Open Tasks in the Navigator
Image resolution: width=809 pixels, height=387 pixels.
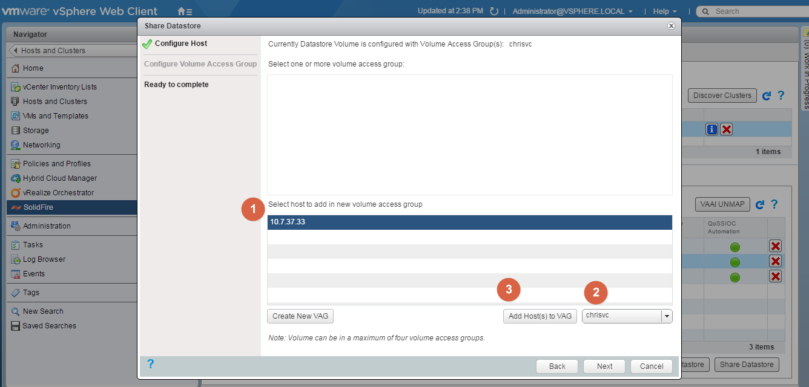(33, 245)
